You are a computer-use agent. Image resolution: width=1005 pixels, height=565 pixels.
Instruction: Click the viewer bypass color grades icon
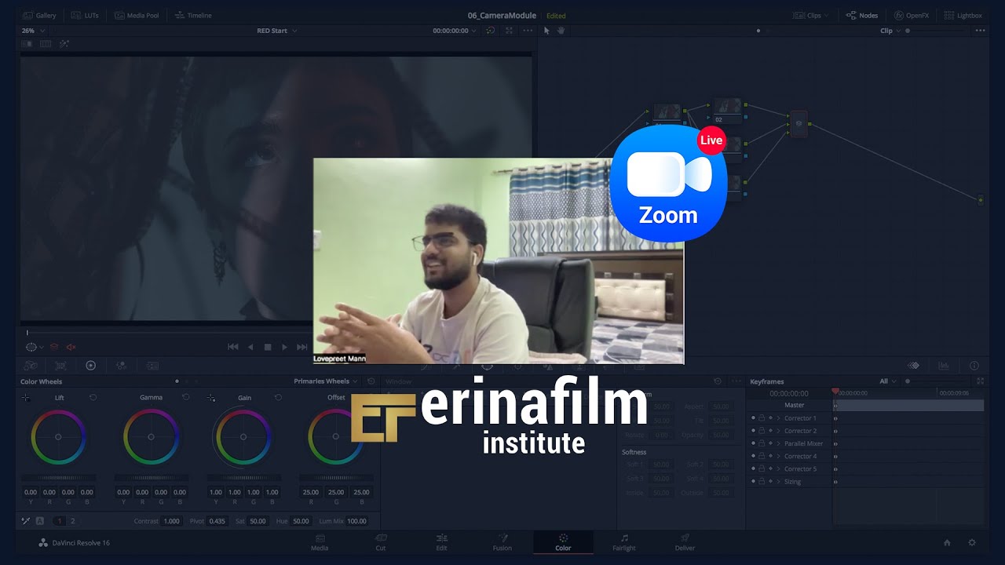click(x=491, y=31)
